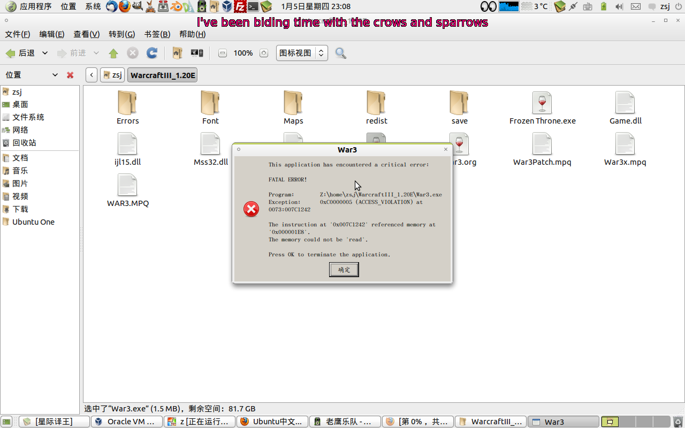
Task: Open the 转到(G) menu
Action: [x=122, y=34]
